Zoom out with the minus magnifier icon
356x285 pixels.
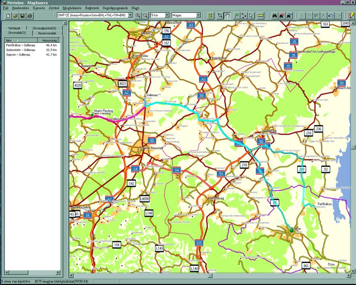click(145, 15)
